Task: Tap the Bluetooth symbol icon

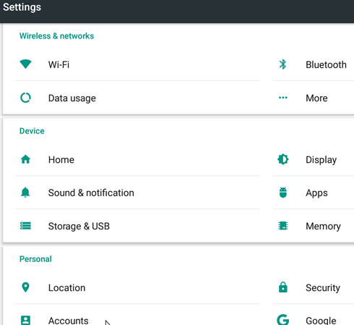Action: (x=282, y=64)
